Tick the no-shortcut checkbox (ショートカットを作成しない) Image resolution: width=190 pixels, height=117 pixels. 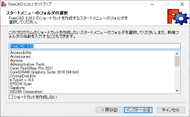click(x=11, y=97)
